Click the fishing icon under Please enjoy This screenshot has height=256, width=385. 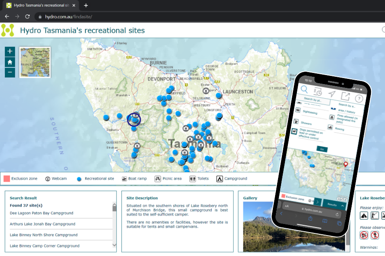[x=375, y=215]
